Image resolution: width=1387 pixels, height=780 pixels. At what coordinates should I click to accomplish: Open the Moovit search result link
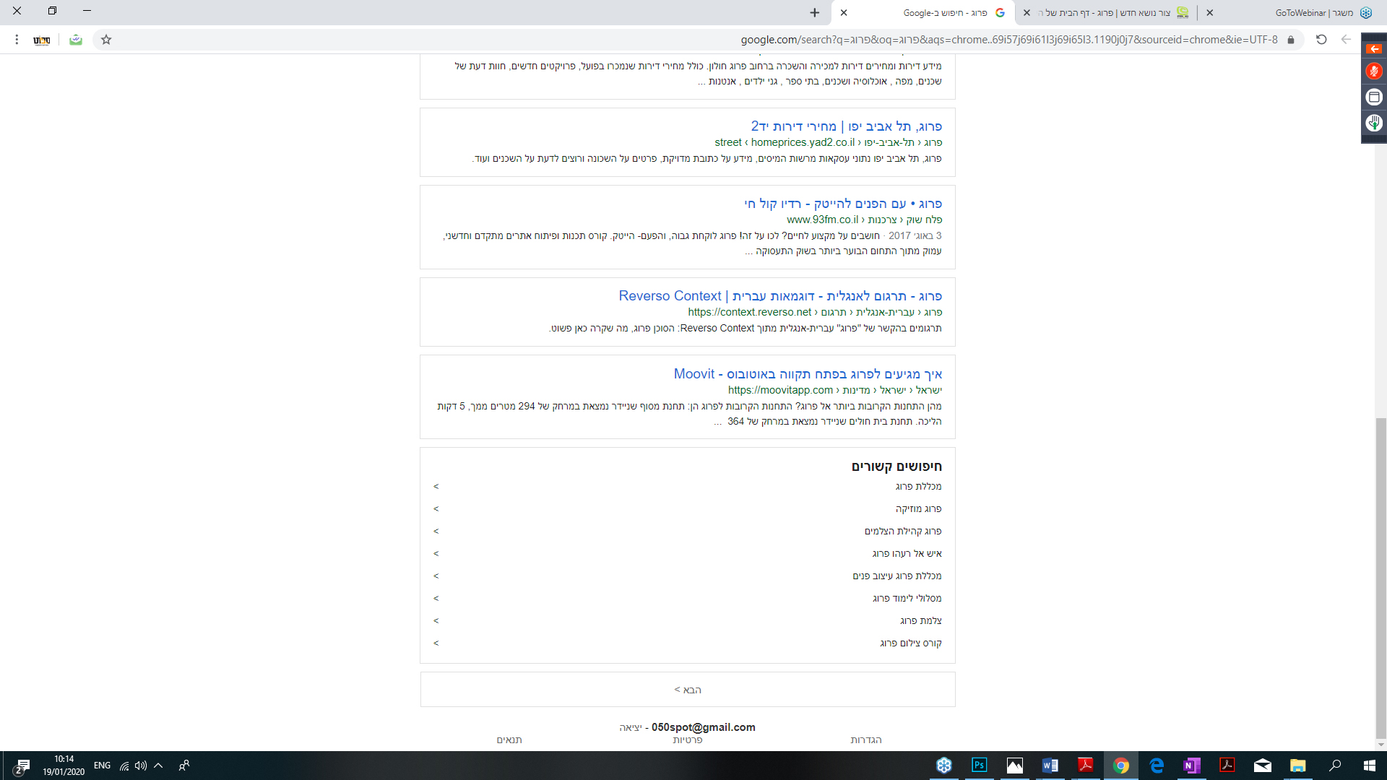point(808,374)
